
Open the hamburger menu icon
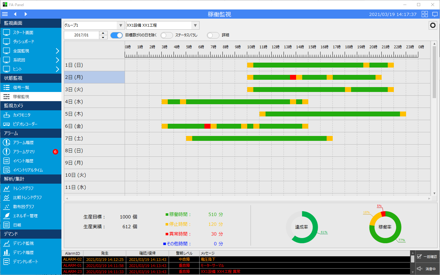(x=5, y=14)
